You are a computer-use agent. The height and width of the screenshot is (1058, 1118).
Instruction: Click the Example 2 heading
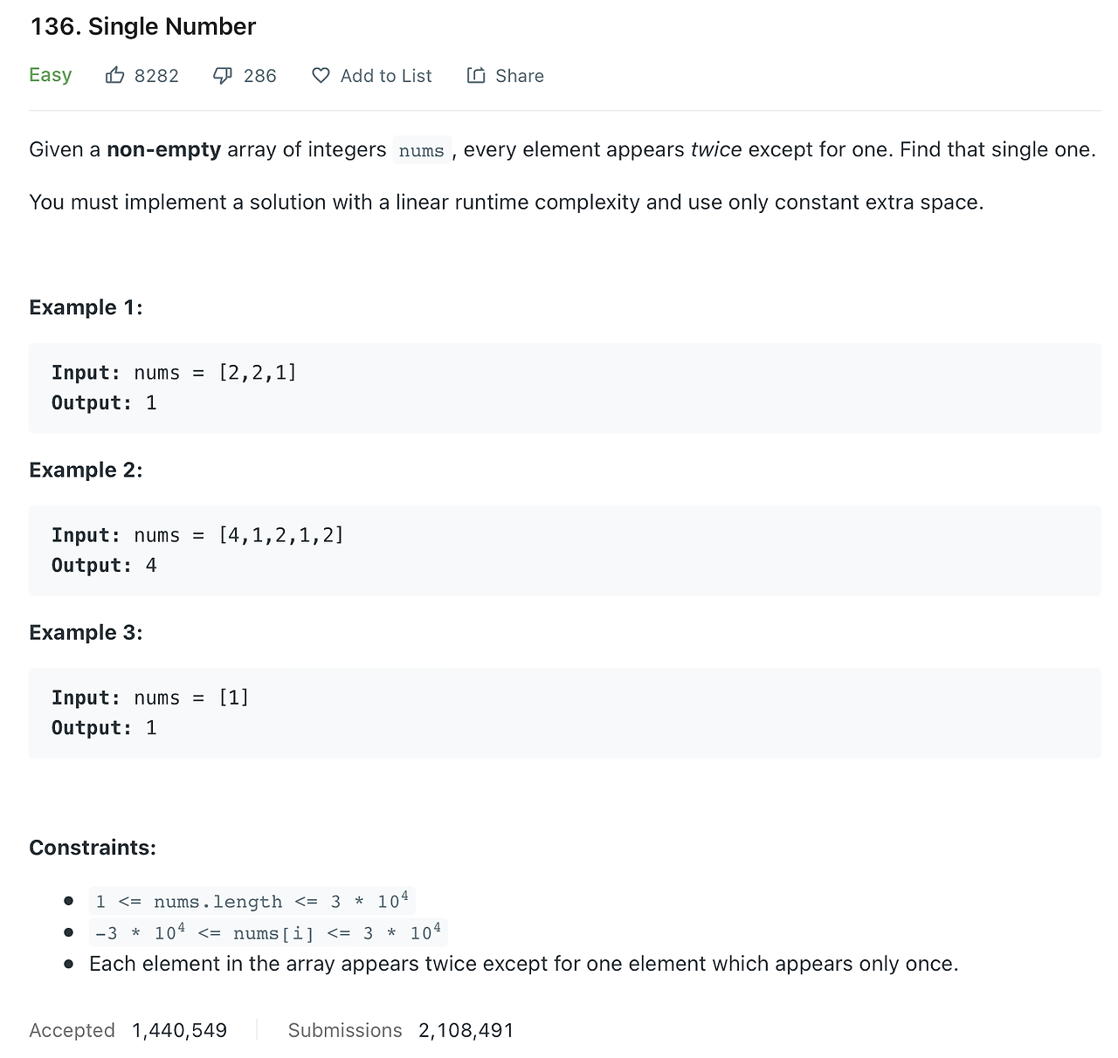(x=86, y=470)
